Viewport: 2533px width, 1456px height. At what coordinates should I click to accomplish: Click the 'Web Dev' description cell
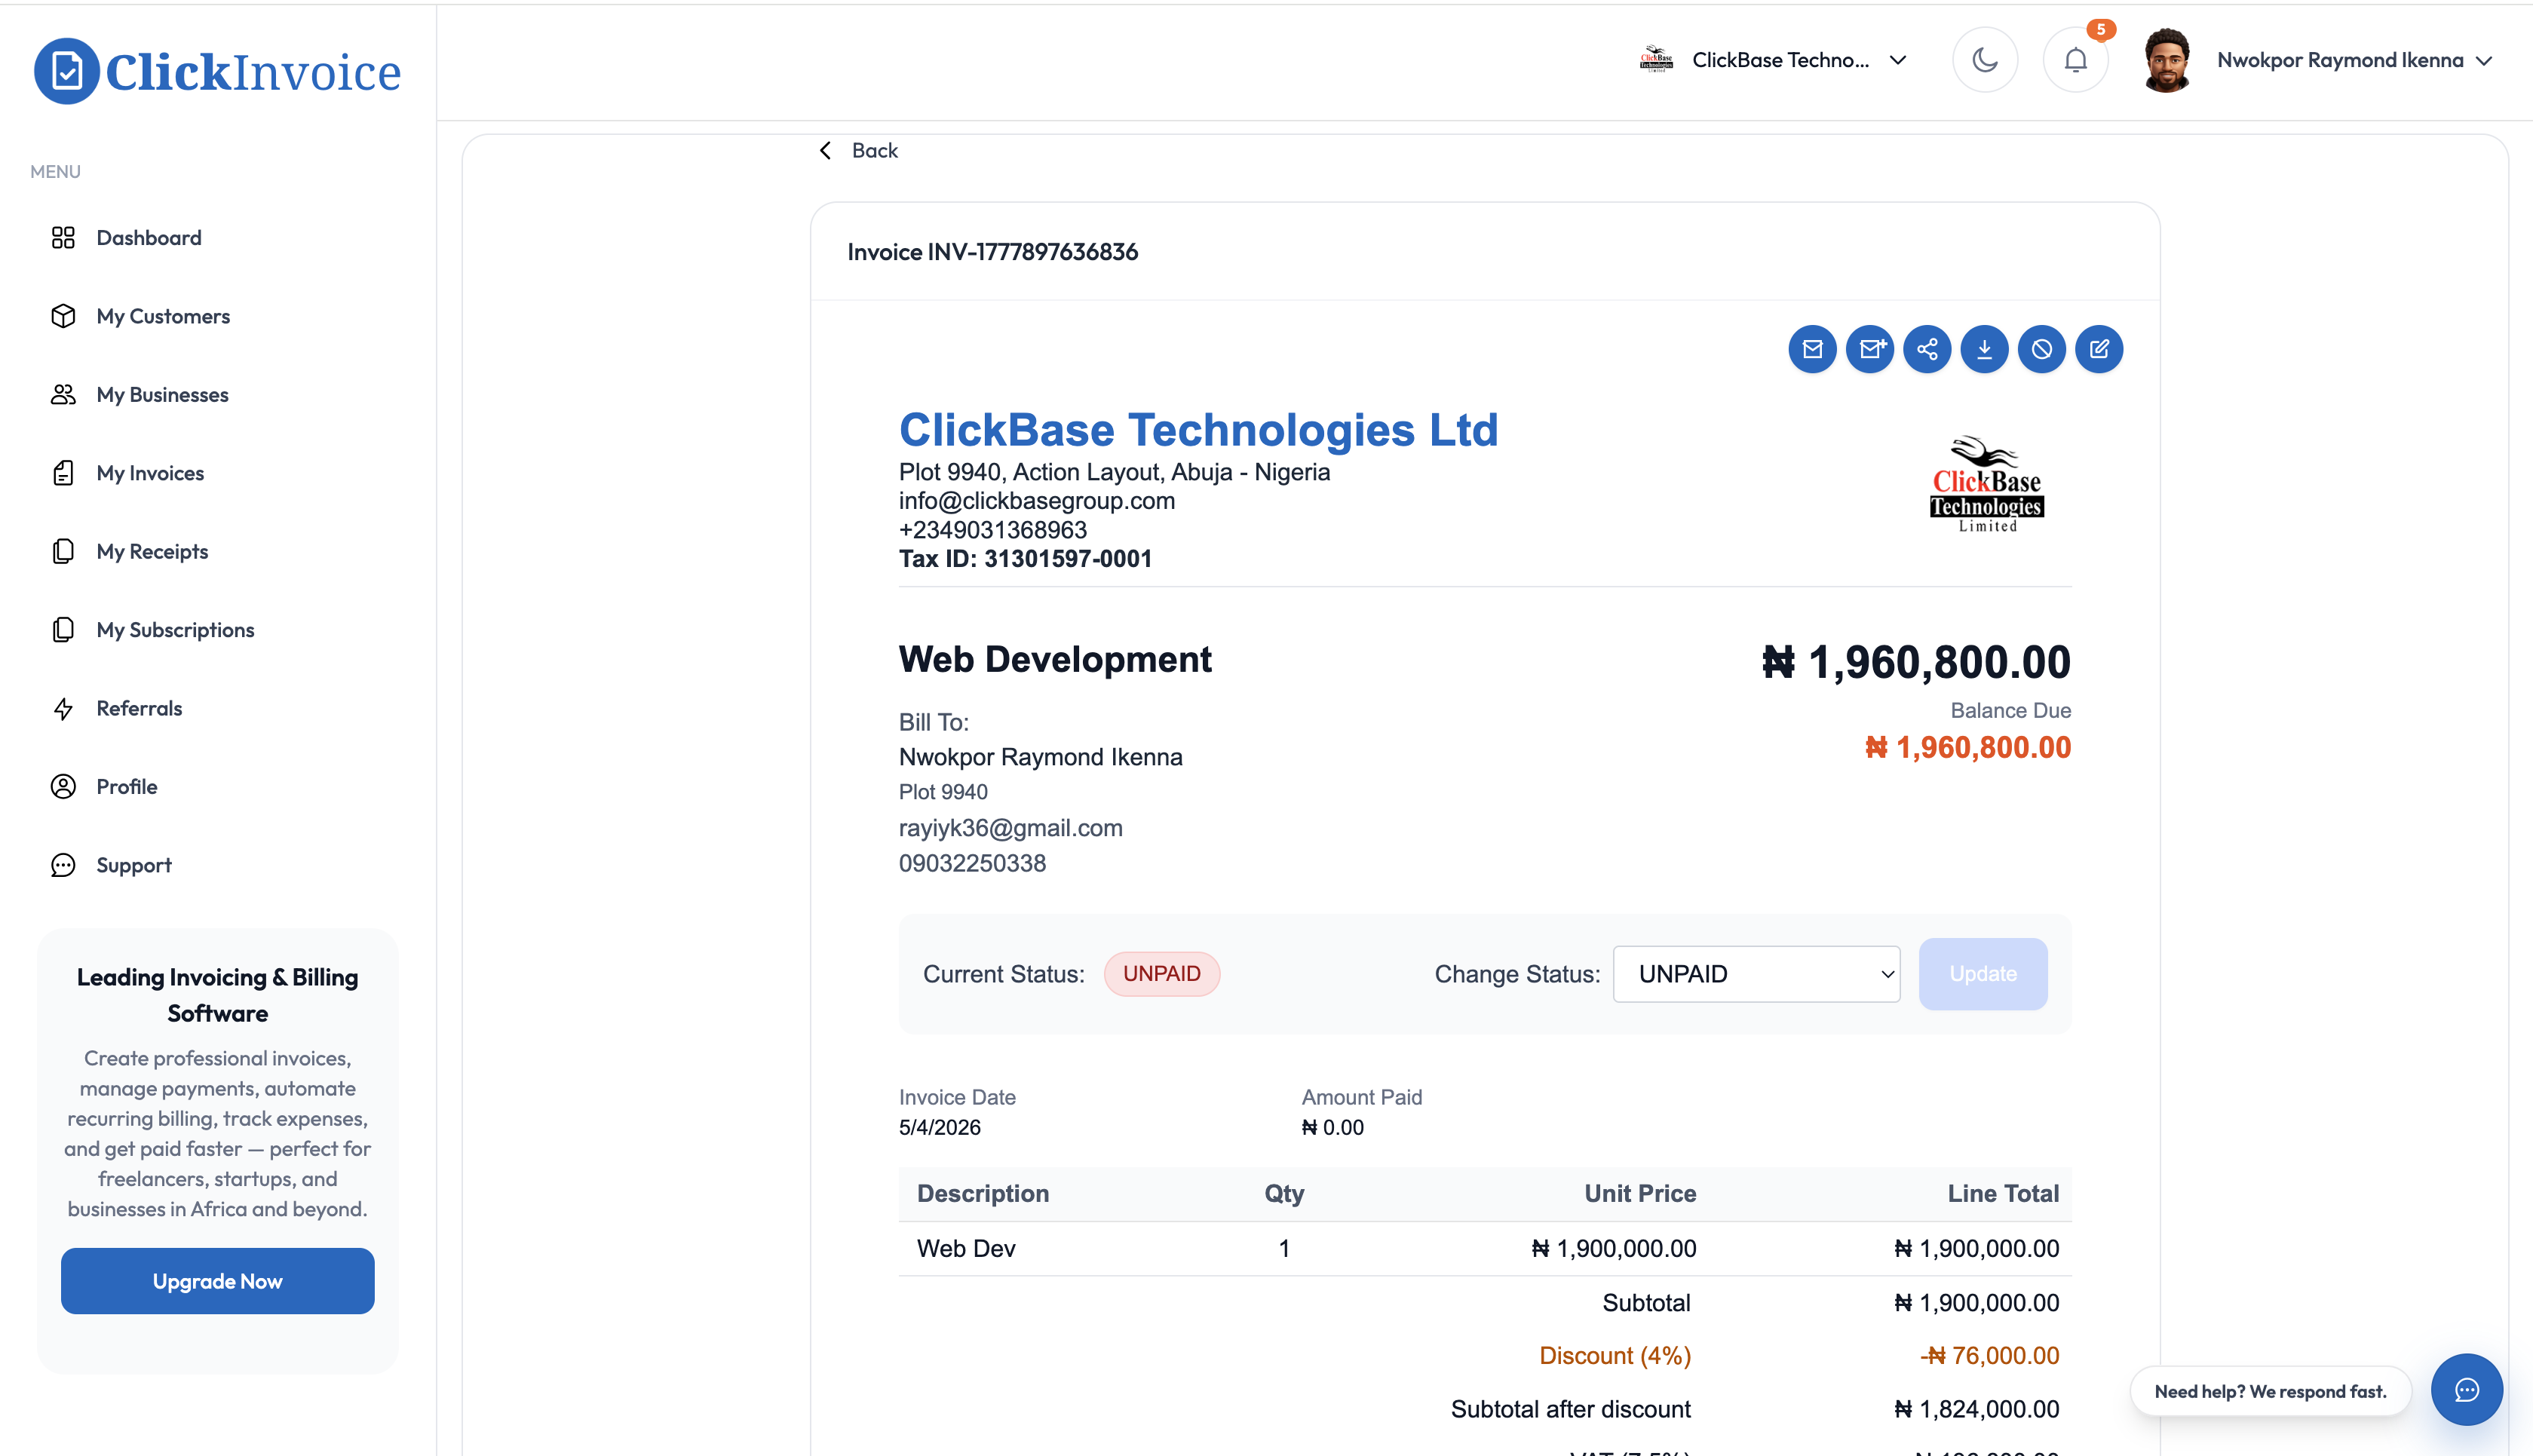pos(966,1248)
